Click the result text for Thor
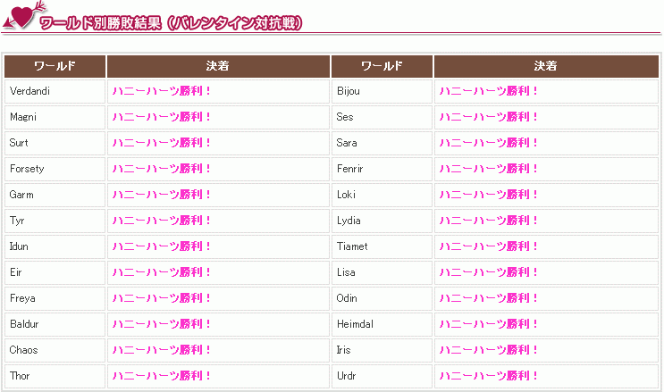This screenshot has width=664, height=392. coord(162,376)
